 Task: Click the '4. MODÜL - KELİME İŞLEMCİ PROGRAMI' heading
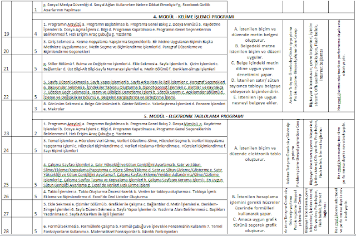point(194,17)
